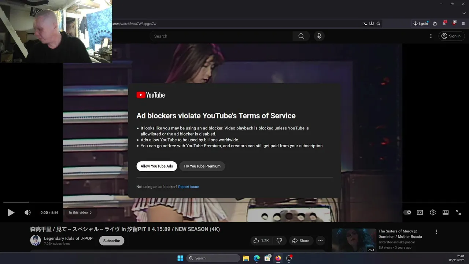Viewport: 469px width, 264px height.
Task: Click the picture-in-picture icon in address bar
Action: point(365,23)
